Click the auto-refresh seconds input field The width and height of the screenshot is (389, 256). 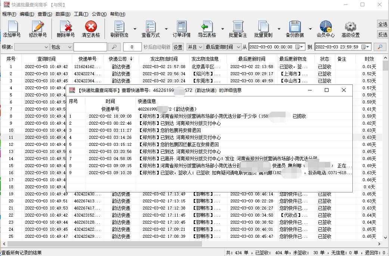(x=132, y=47)
